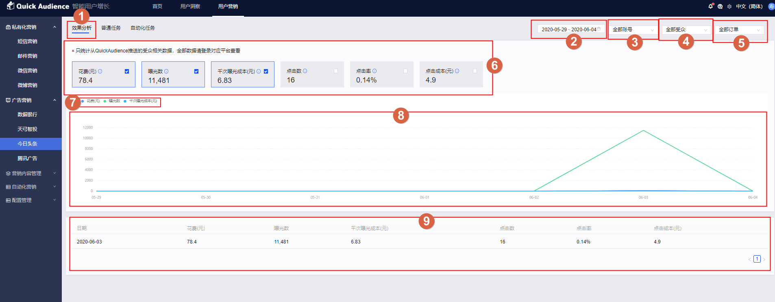The image size is (775, 302).
Task: Check the 点击成本(元) metric checkbox
Action: pos(475,71)
